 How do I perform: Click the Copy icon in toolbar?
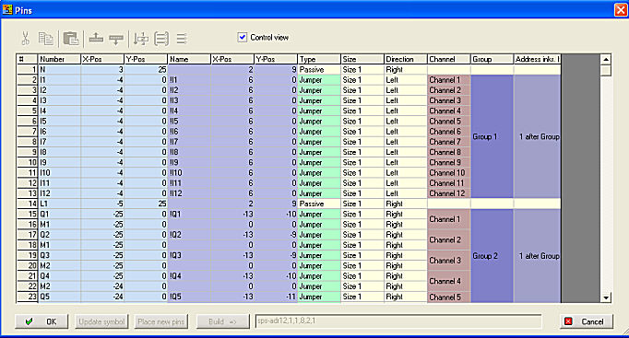click(46, 39)
